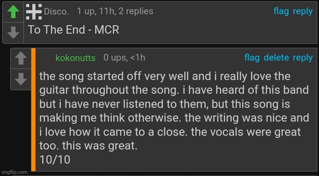Reply to Disco's comment

click(303, 11)
